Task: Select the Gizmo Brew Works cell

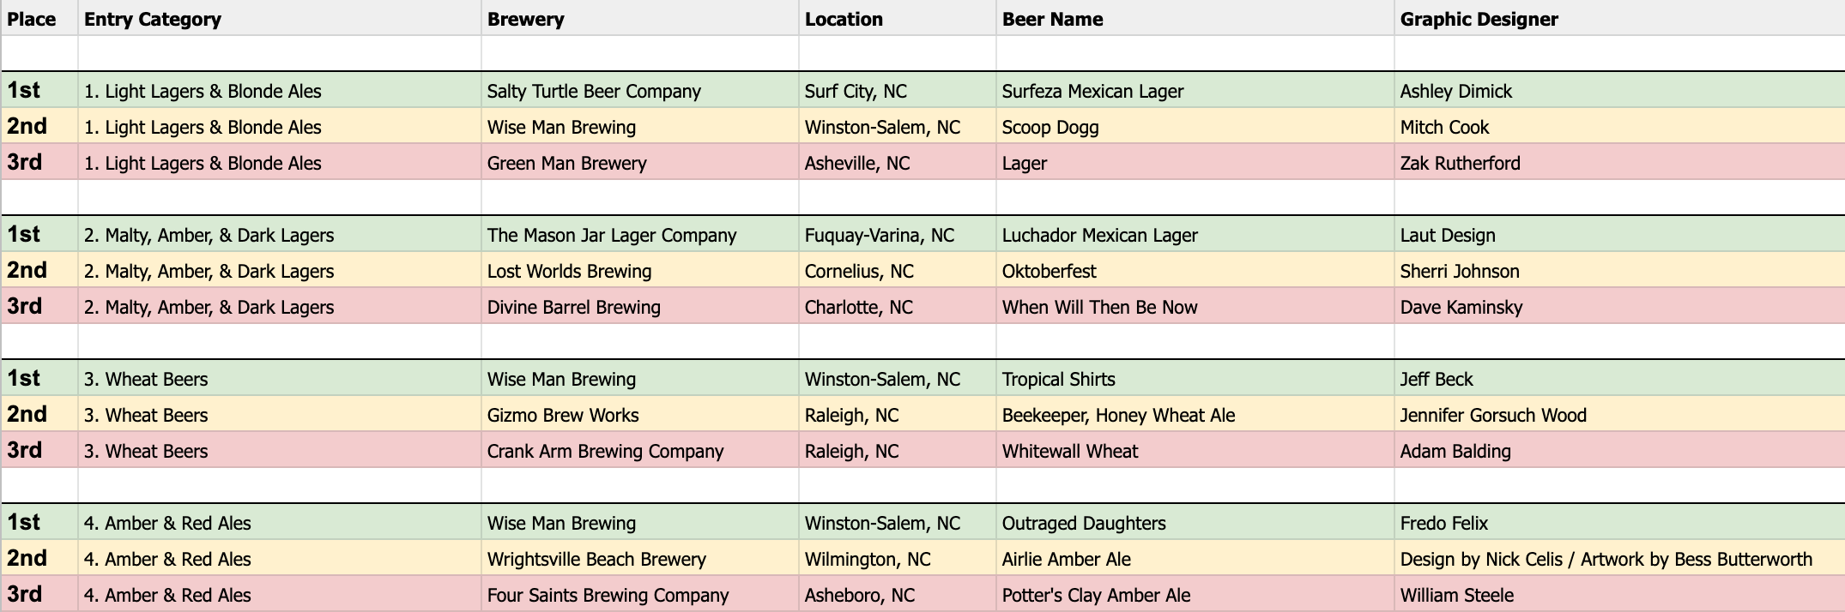Action: coord(640,414)
